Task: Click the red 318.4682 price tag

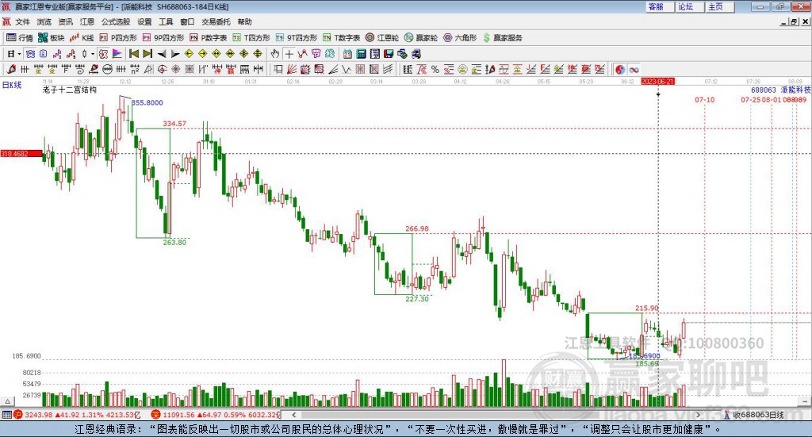Action: tap(21, 154)
